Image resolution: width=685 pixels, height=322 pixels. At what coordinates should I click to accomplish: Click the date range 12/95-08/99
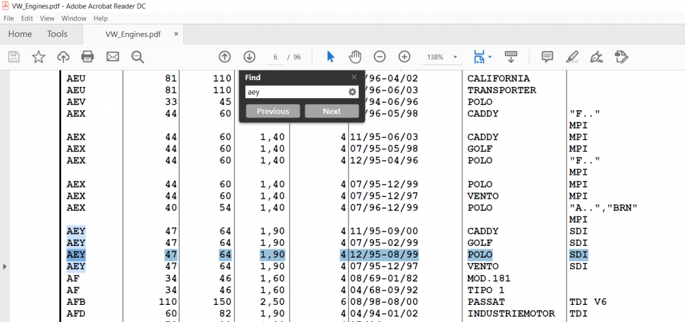click(x=384, y=255)
